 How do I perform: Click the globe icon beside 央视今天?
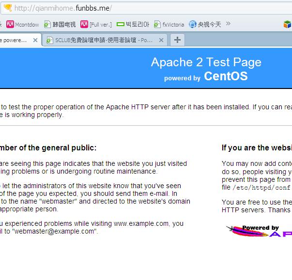coord(193,24)
